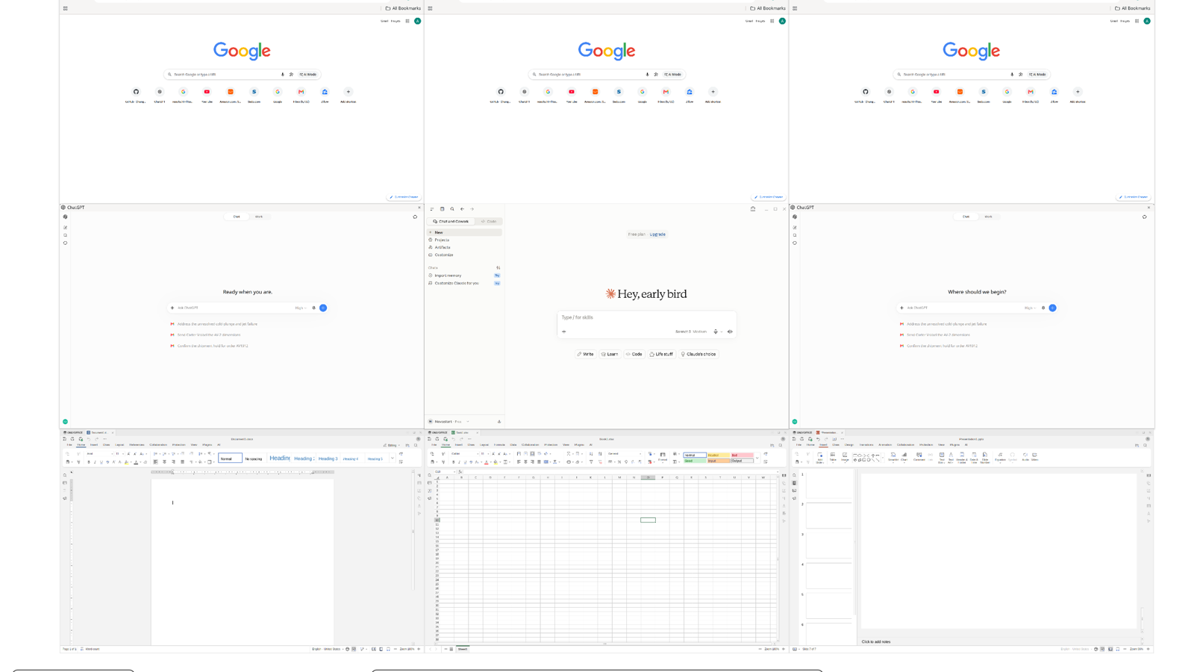
Task: Open the 'High' model dropdown in left ChatGPT window
Action: (300, 308)
